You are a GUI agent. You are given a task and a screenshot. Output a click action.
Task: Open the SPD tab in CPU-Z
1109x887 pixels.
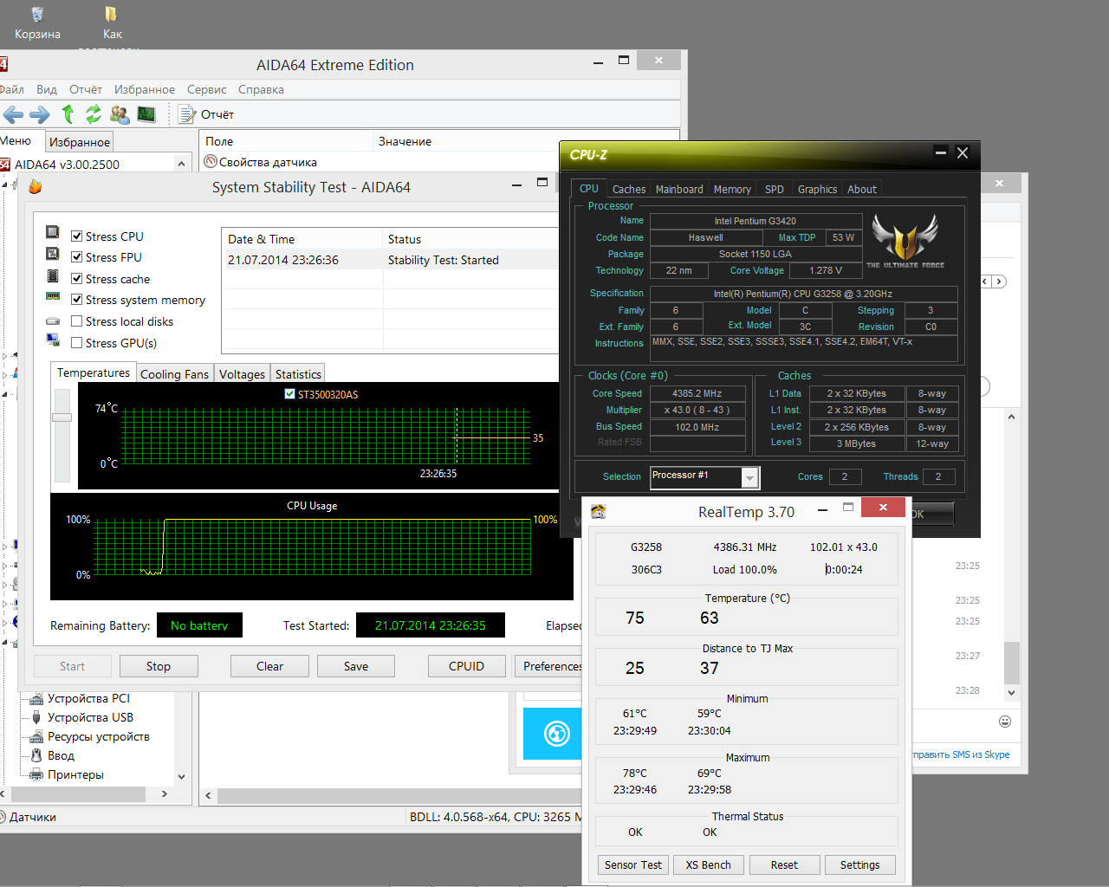(x=775, y=189)
